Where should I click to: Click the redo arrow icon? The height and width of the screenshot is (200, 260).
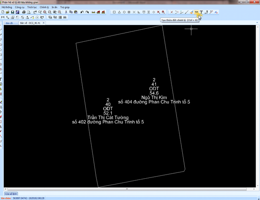coord(87,12)
